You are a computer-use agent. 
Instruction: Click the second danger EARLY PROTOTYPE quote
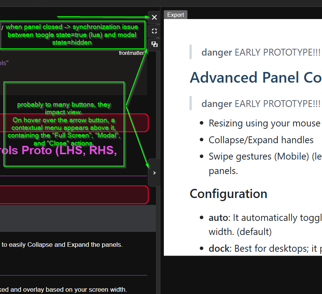click(260, 104)
